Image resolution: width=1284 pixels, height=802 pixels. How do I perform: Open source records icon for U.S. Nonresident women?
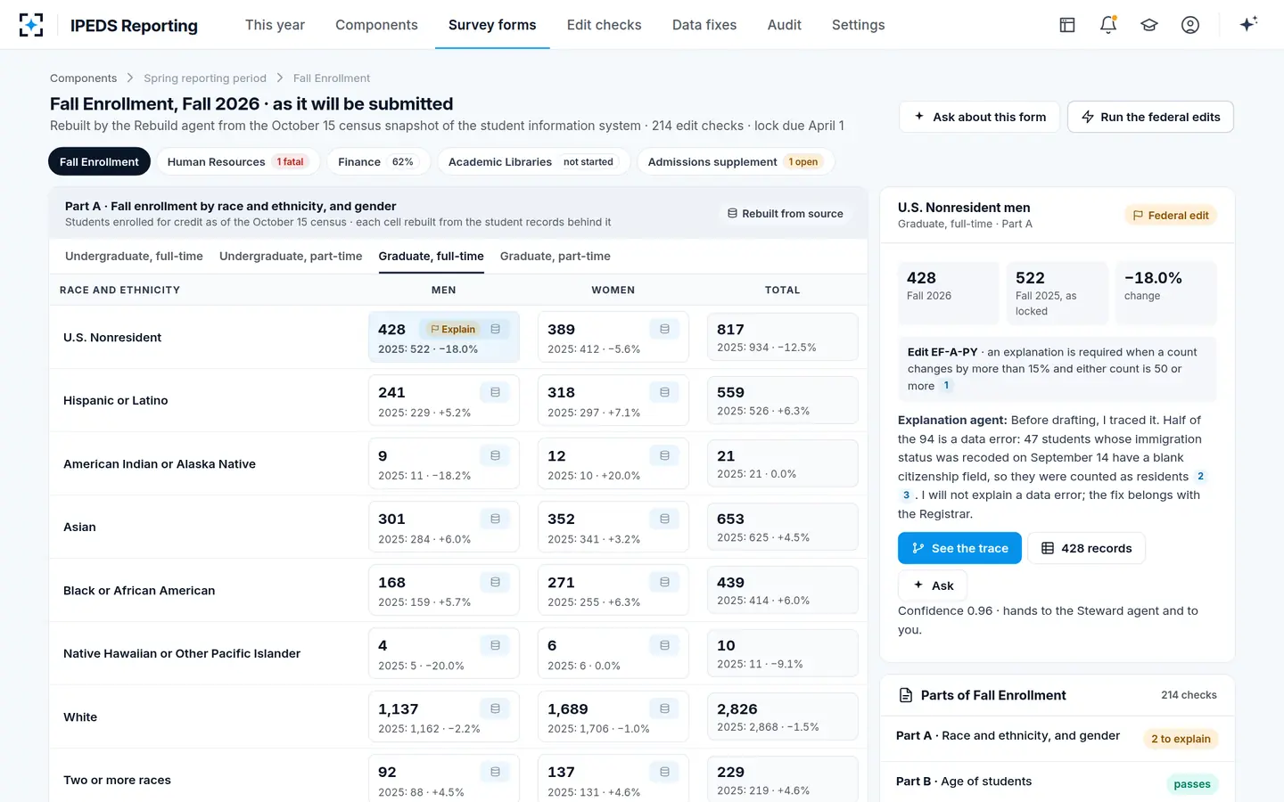pos(664,329)
